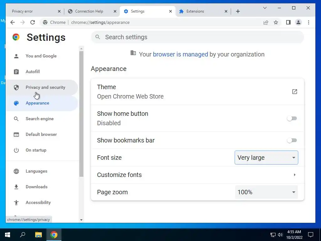Screen dimensions: 321x241
Task: Open On startup settings
Action: click(42, 150)
